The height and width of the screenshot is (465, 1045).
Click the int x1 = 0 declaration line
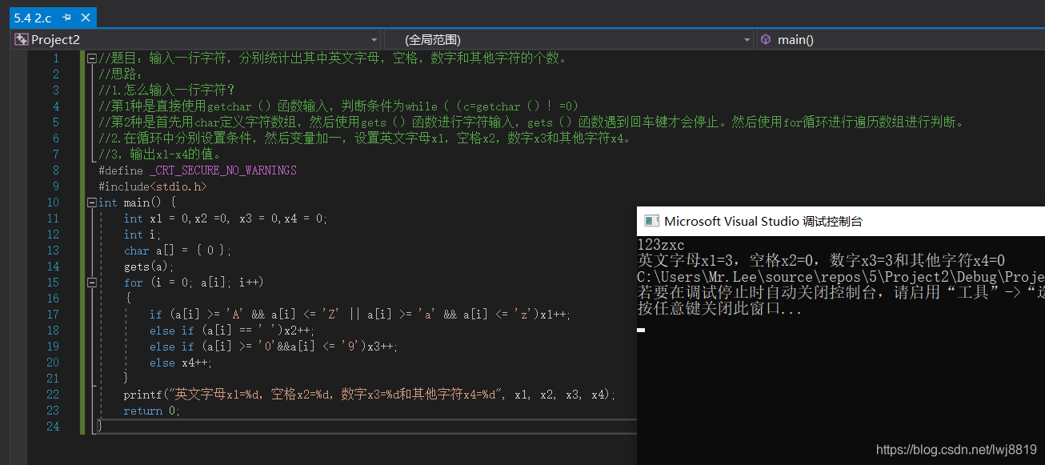pos(226,218)
